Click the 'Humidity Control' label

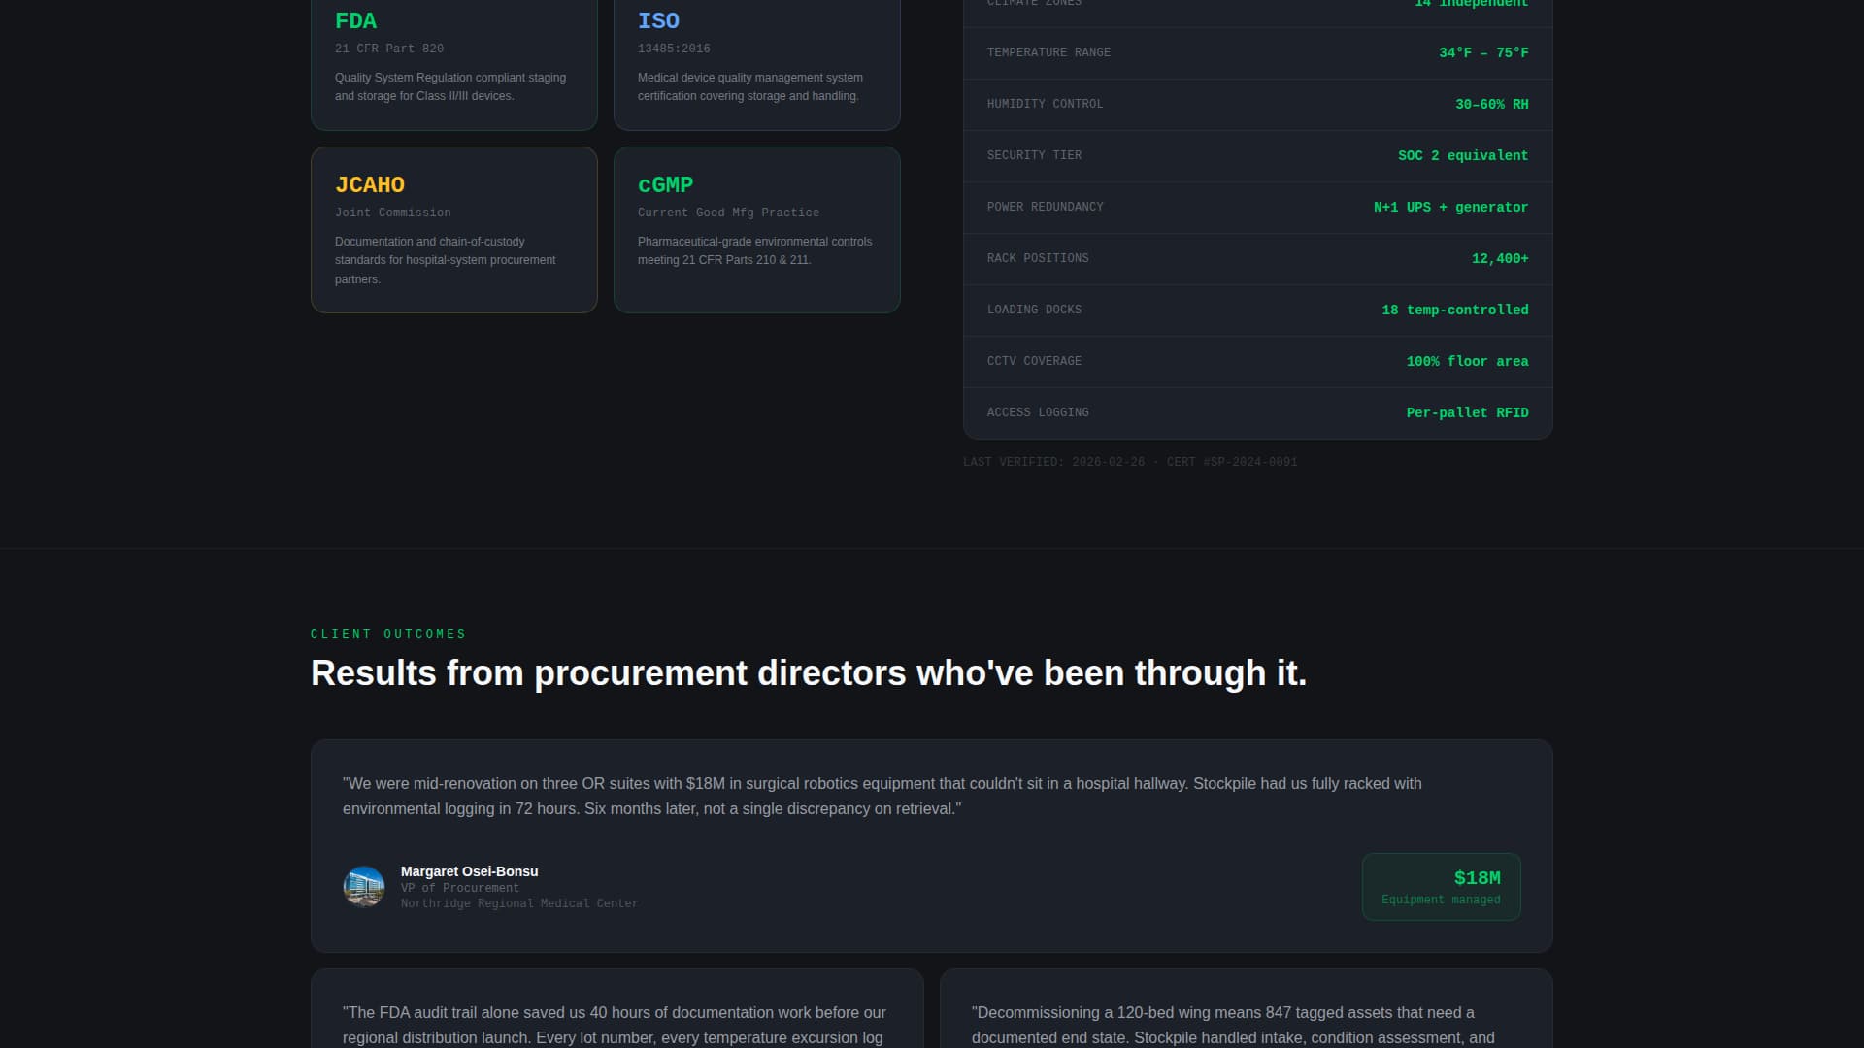pos(1045,104)
